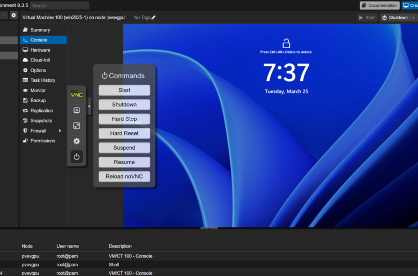The height and width of the screenshot is (276, 418).
Task: Open the Shutdown dropdown arrow
Action: click(x=414, y=18)
